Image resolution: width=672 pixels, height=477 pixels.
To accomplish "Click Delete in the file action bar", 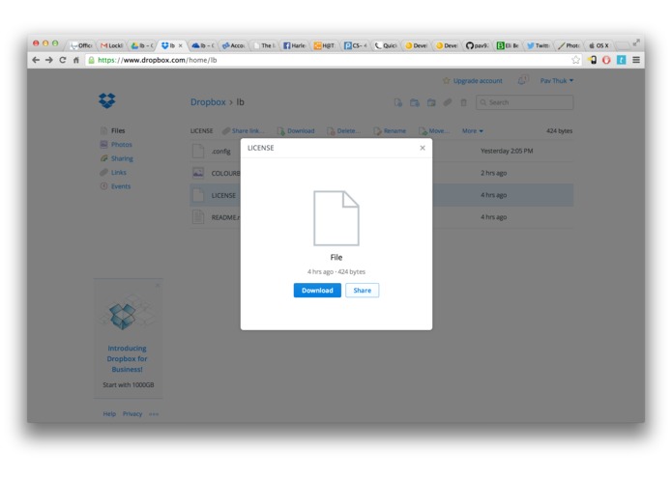I will click(343, 131).
